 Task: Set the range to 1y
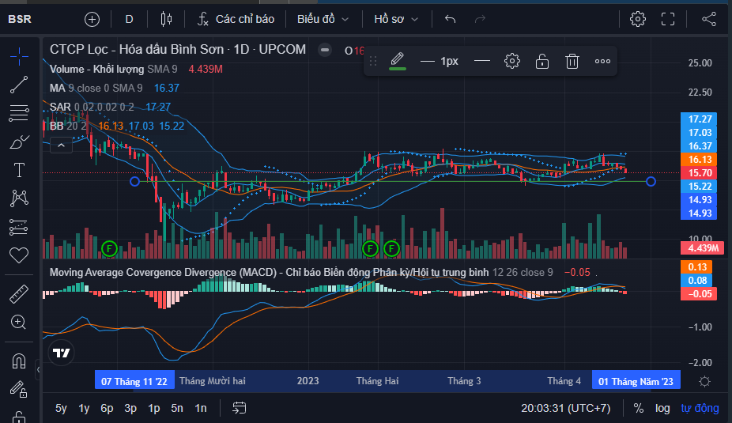pos(84,408)
